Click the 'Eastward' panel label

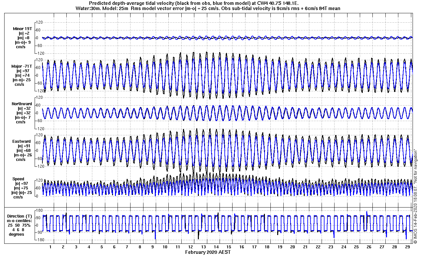click(x=22, y=141)
